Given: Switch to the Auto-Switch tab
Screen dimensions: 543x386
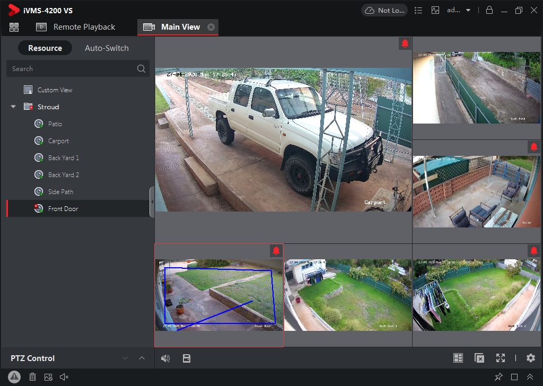Looking at the screenshot, I should tap(107, 48).
